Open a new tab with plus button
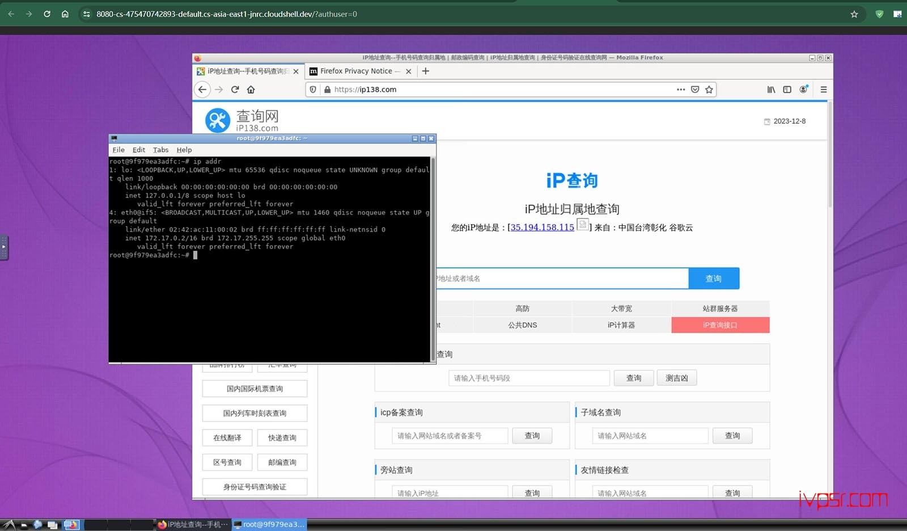The height and width of the screenshot is (531, 907). [x=426, y=71]
